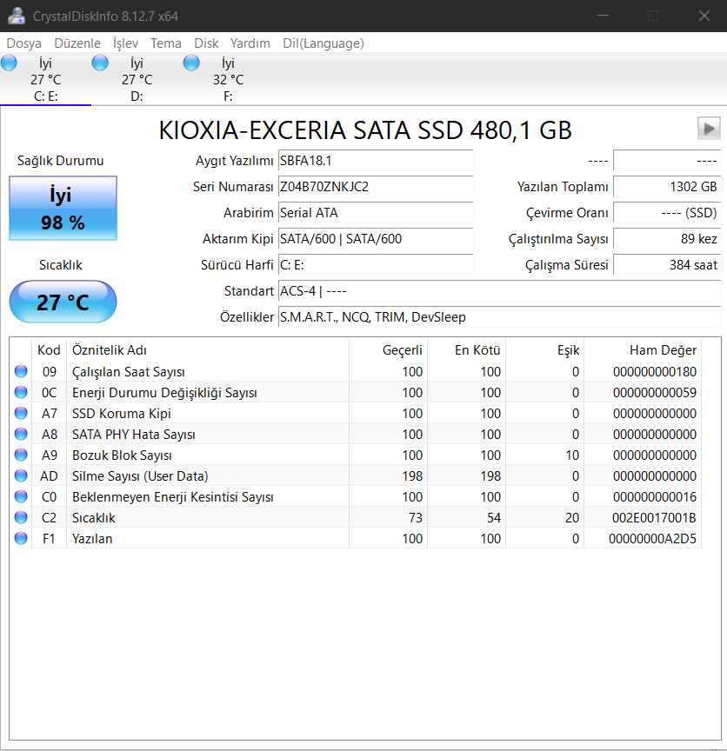Viewport: 727px width, 751px height.
Task: Click the CrystalDiskInfo app icon in title bar
Action: 17,16
